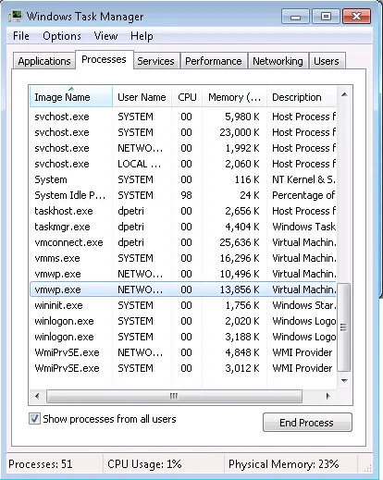
Task: Click the horizontal scrollbar right arrow
Action: coord(327,396)
